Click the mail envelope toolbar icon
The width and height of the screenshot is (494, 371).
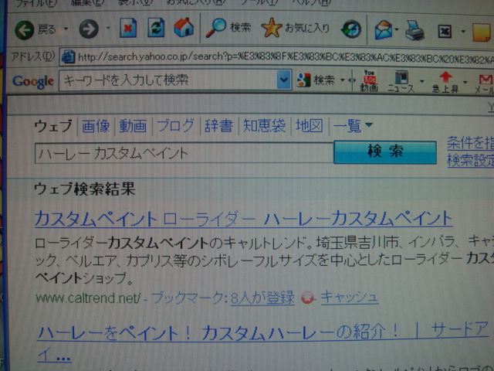(x=383, y=30)
